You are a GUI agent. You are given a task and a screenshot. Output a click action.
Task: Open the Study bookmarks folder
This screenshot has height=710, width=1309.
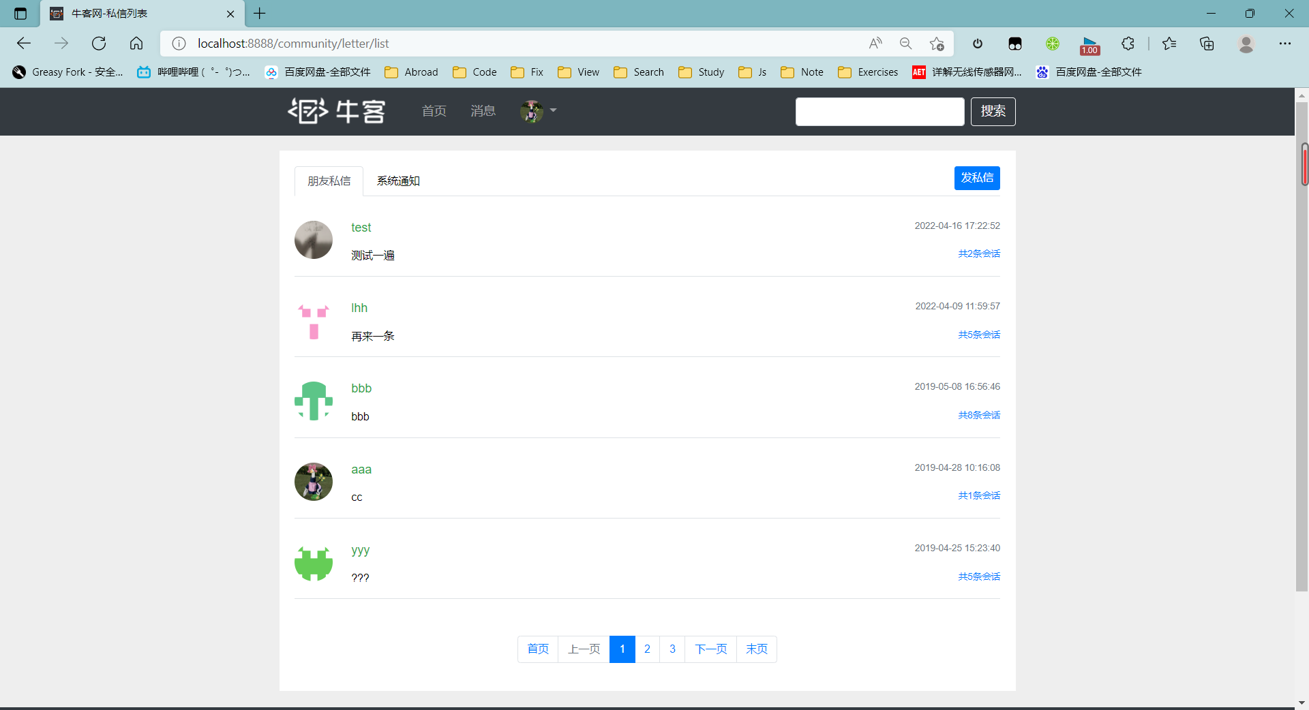pos(702,72)
